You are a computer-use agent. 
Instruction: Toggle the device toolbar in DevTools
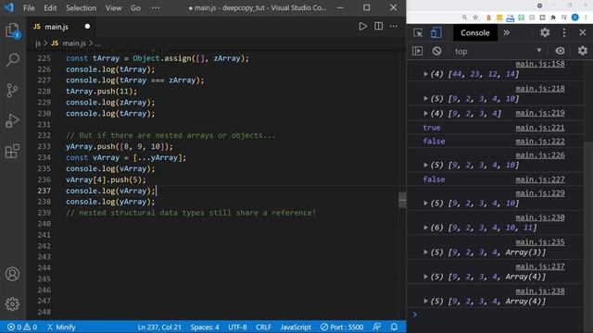point(435,33)
